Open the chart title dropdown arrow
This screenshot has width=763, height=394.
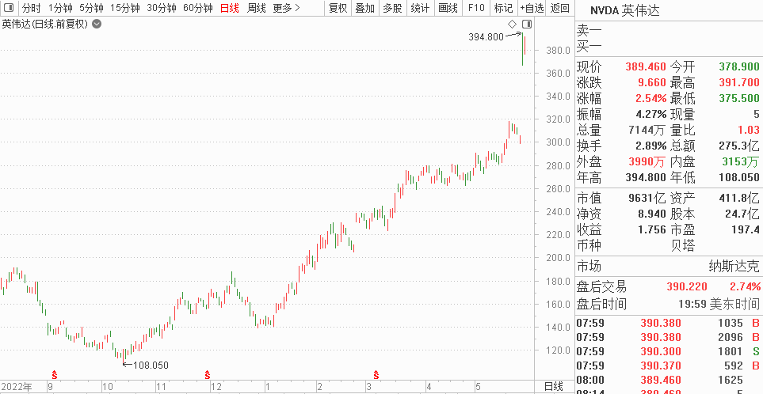point(97,24)
